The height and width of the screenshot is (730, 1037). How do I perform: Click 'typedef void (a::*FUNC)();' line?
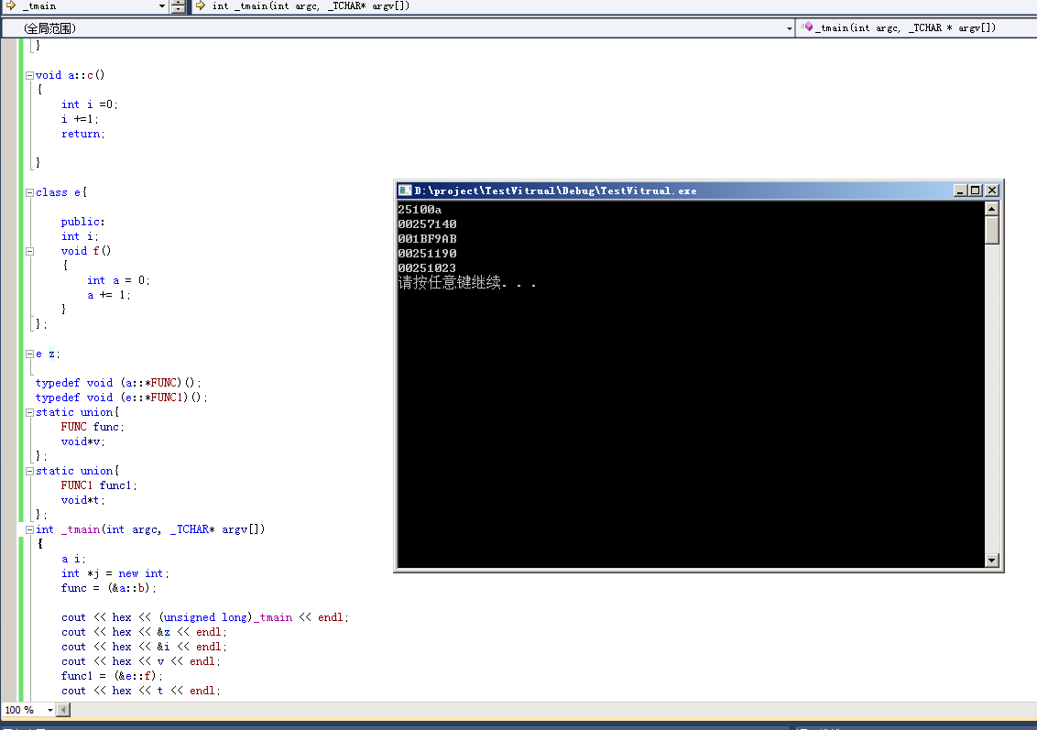pyautogui.click(x=118, y=383)
